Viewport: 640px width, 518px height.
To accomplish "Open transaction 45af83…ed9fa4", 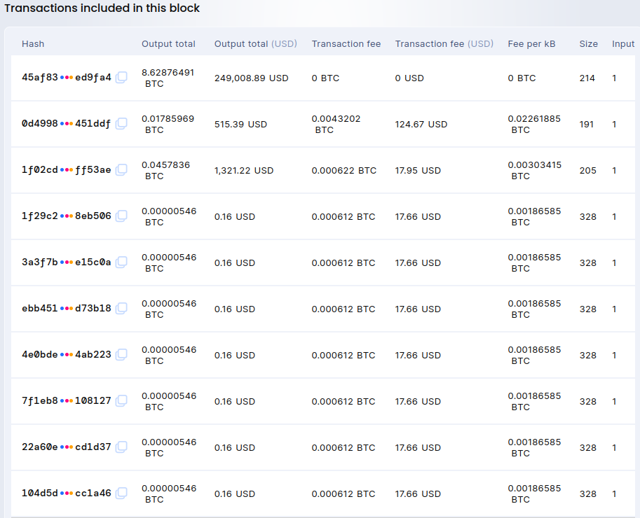I will (x=67, y=78).
